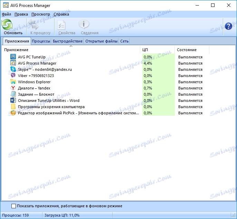This screenshot has width=237, height=219.
Task: Click the К процессу toolbar icon
Action: click(x=34, y=25)
